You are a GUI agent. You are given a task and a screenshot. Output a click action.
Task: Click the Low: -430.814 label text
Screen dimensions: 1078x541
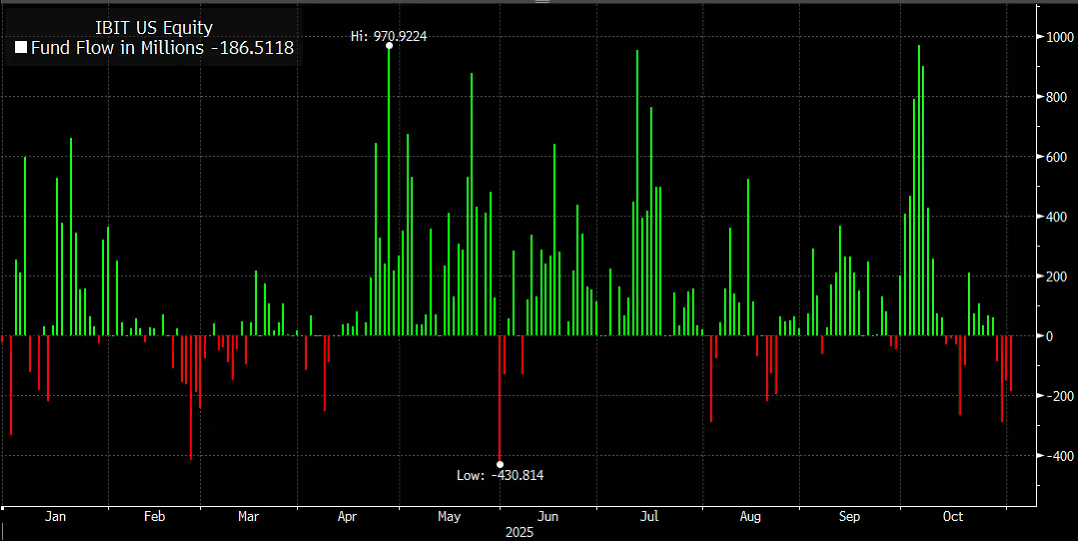[500, 476]
